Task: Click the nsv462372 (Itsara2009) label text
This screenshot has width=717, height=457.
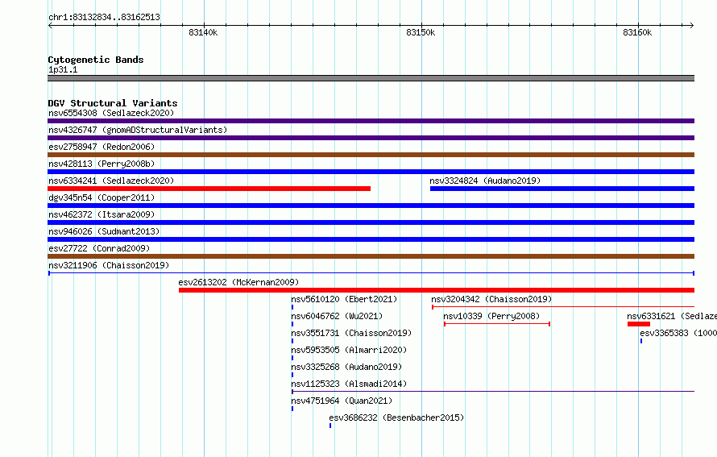Action: pyautogui.click(x=102, y=214)
